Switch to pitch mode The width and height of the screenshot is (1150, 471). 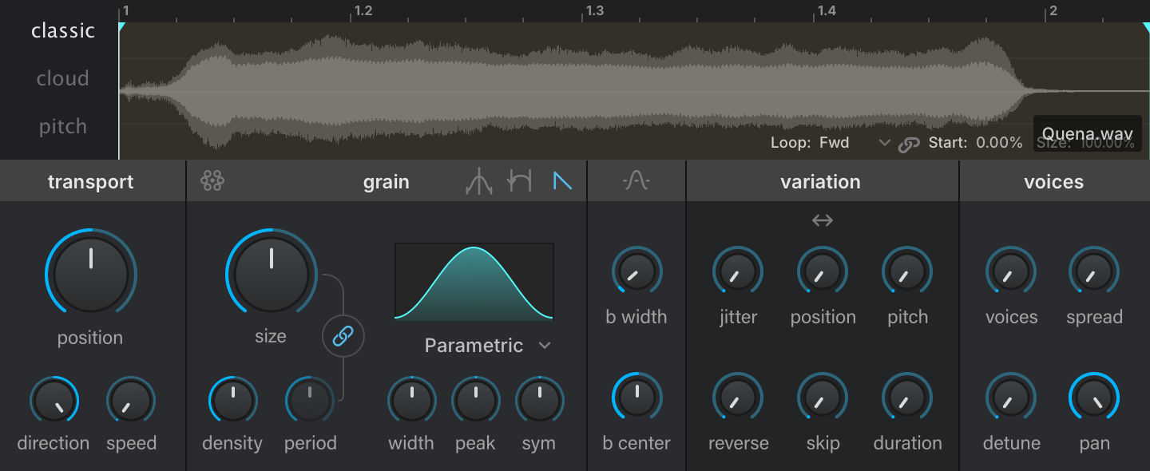[63, 126]
